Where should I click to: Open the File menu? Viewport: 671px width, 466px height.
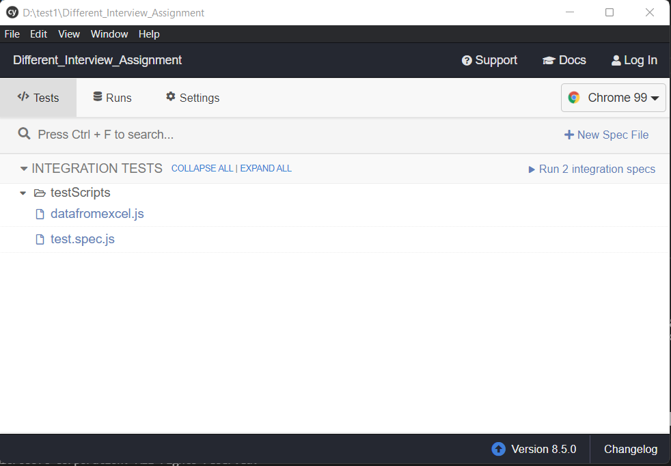pos(12,34)
